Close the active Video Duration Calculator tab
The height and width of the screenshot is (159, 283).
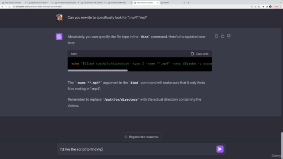[x=158, y=3]
